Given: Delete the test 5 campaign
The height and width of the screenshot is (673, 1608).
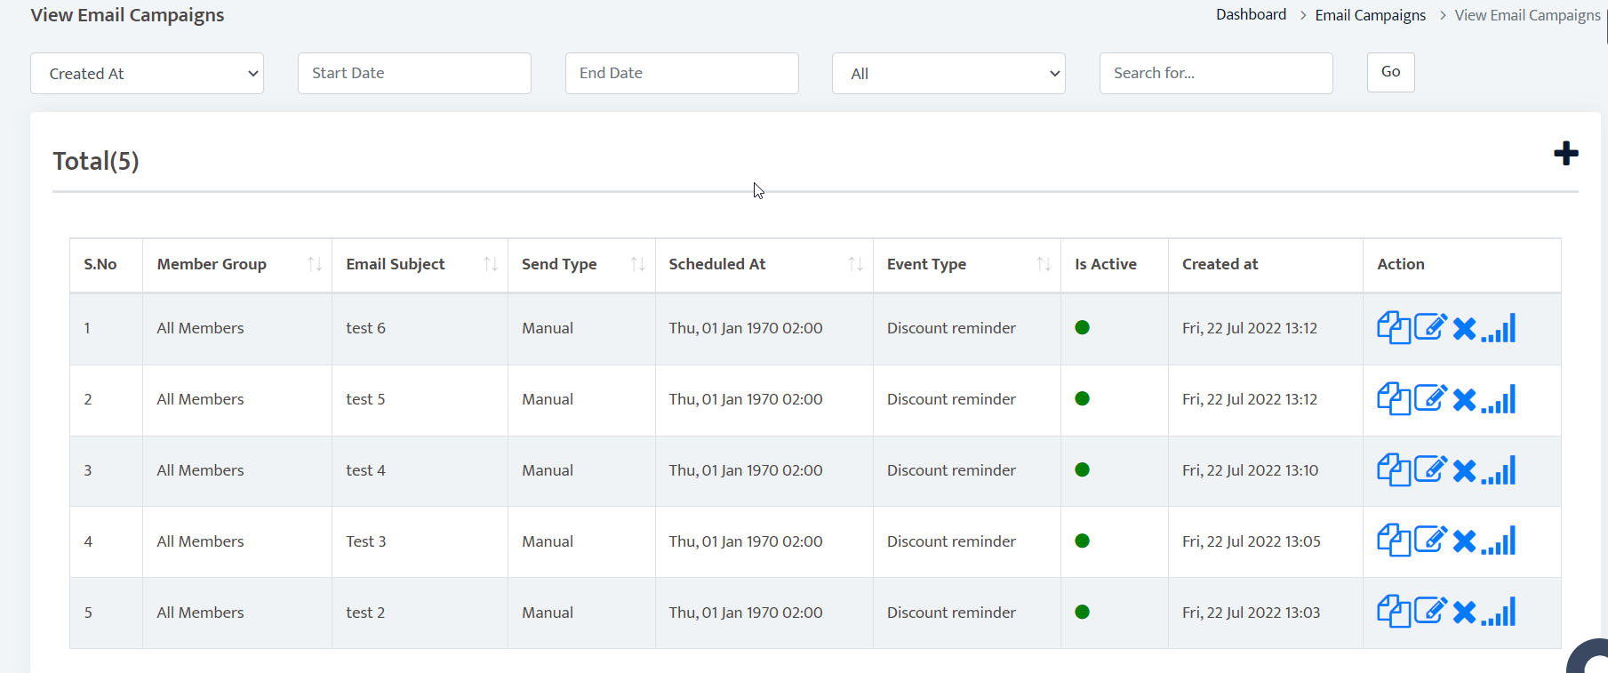Looking at the screenshot, I should [1464, 400].
